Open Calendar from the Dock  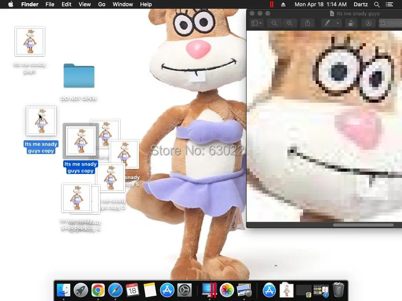(x=132, y=290)
